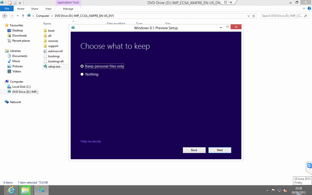Viewport: 312px width, 195px height.
Task: Select the setup.exe file icon
Action: click(x=45, y=66)
